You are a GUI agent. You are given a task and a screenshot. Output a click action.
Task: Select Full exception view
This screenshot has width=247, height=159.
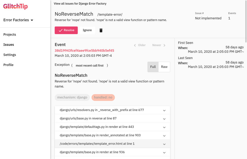coord(153,67)
